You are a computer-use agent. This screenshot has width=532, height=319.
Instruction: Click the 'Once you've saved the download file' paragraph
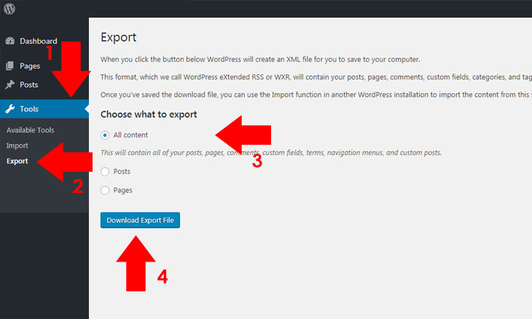[x=316, y=95]
